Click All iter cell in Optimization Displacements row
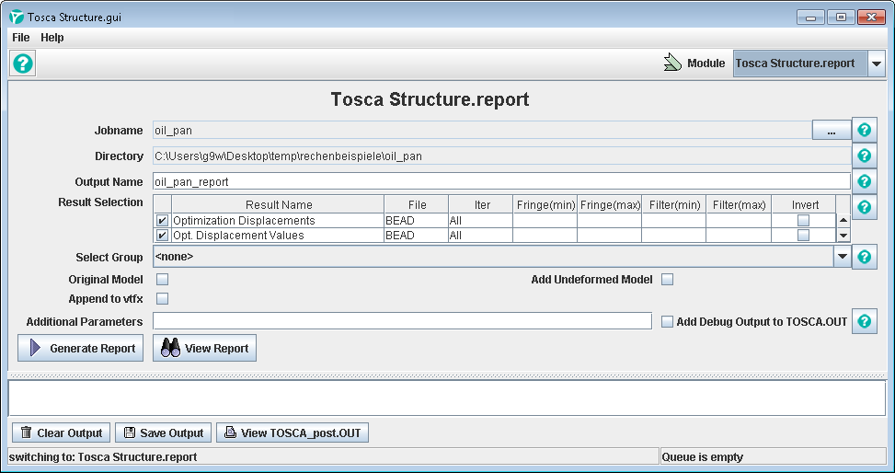Screen dimensions: 895x473 point(480,221)
